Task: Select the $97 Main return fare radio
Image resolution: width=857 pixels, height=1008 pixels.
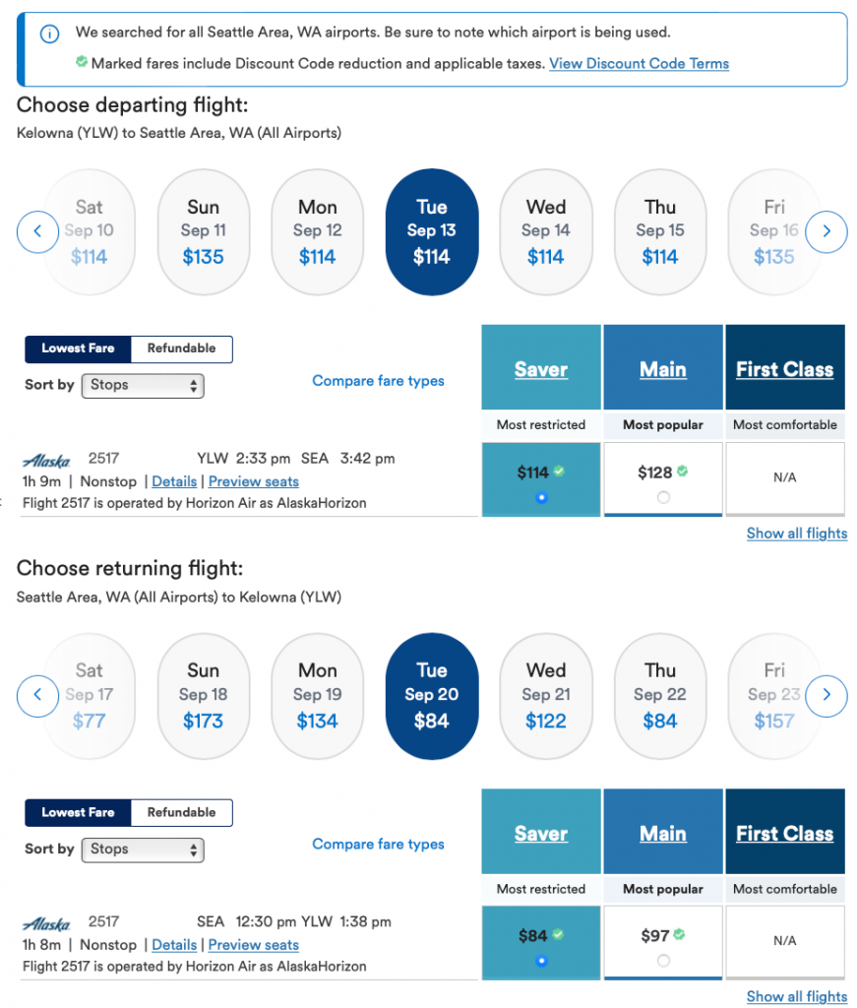Action: point(663,961)
